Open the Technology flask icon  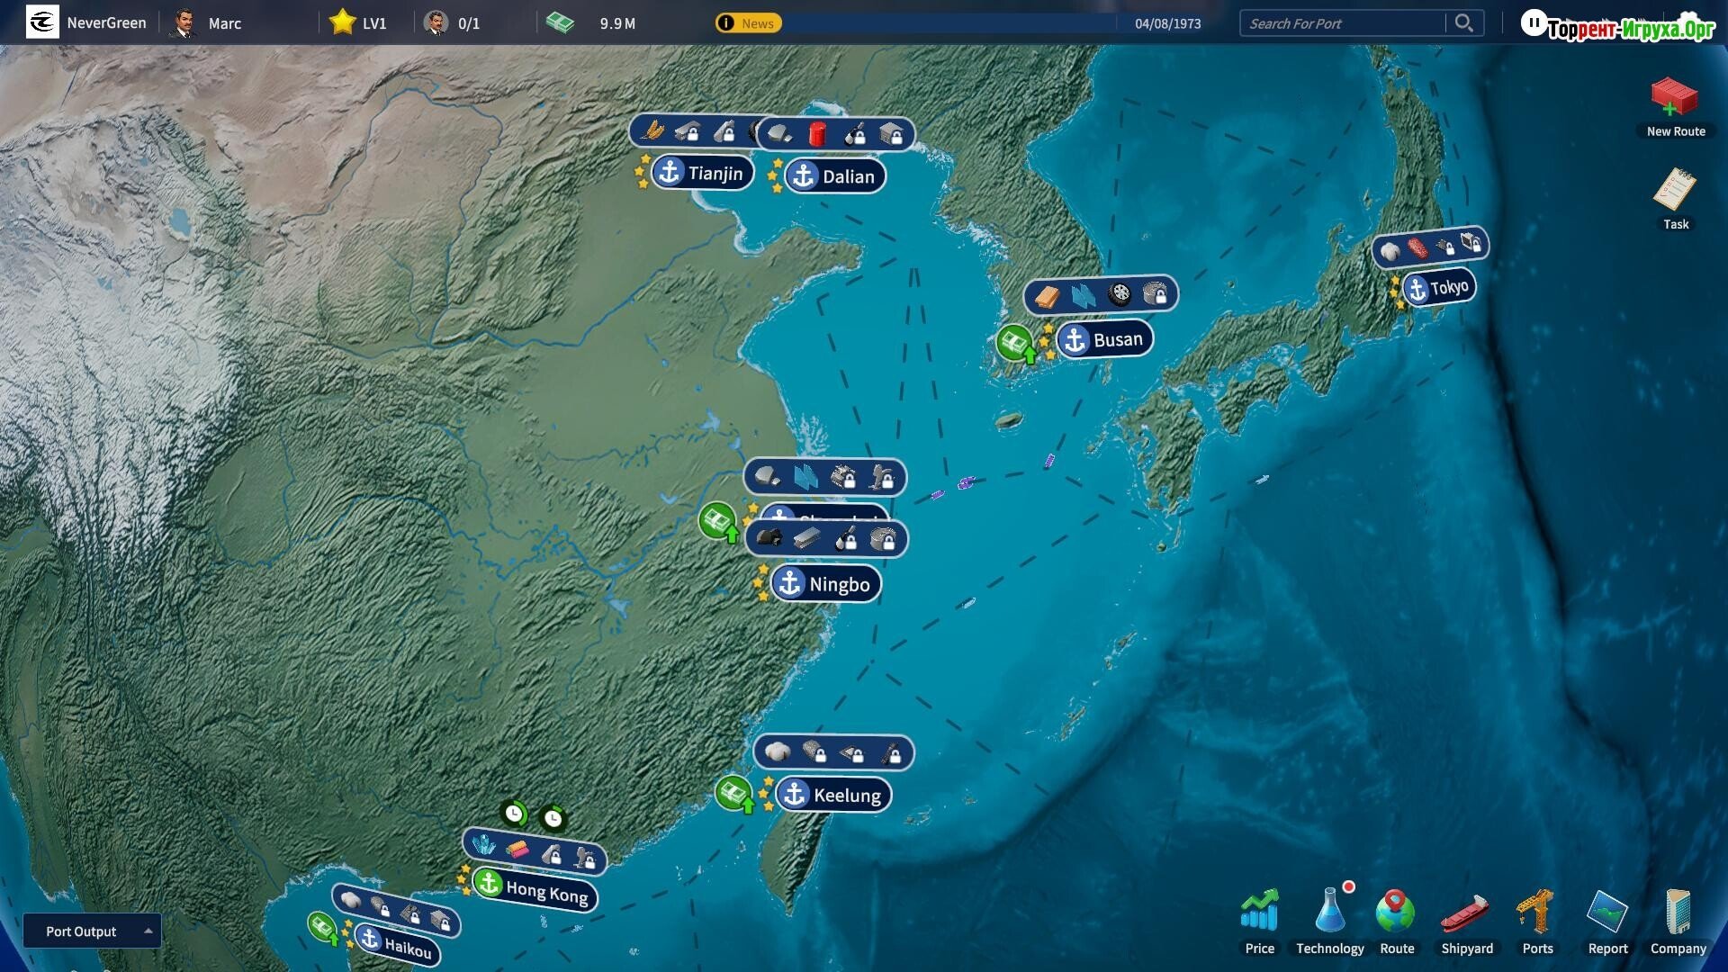coord(1329,911)
